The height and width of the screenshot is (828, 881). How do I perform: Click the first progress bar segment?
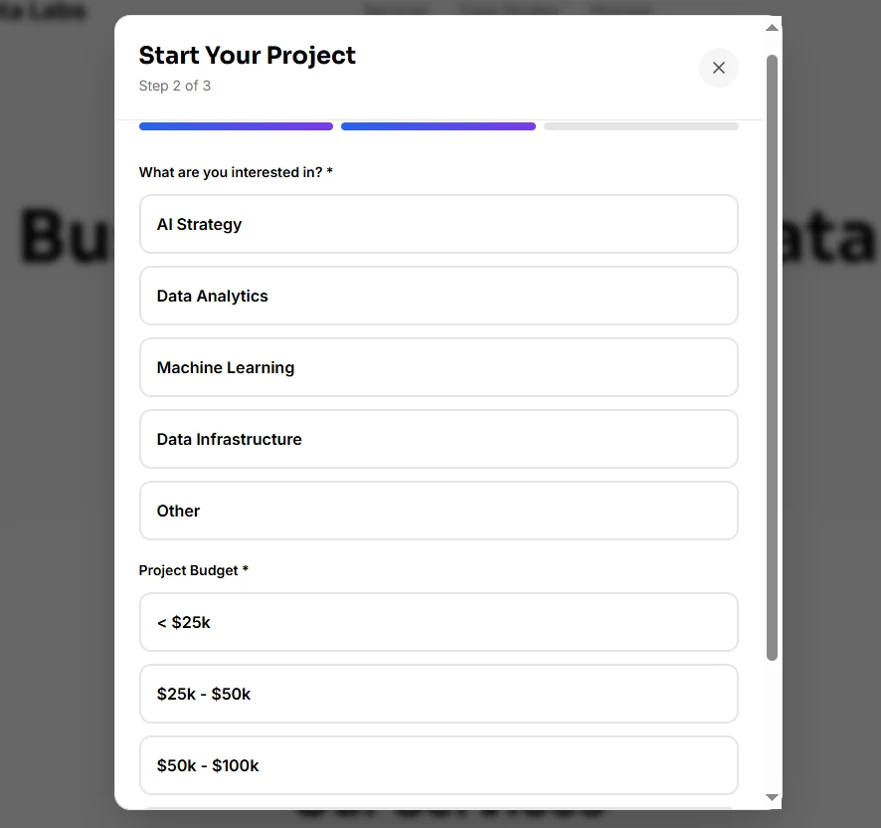236,126
